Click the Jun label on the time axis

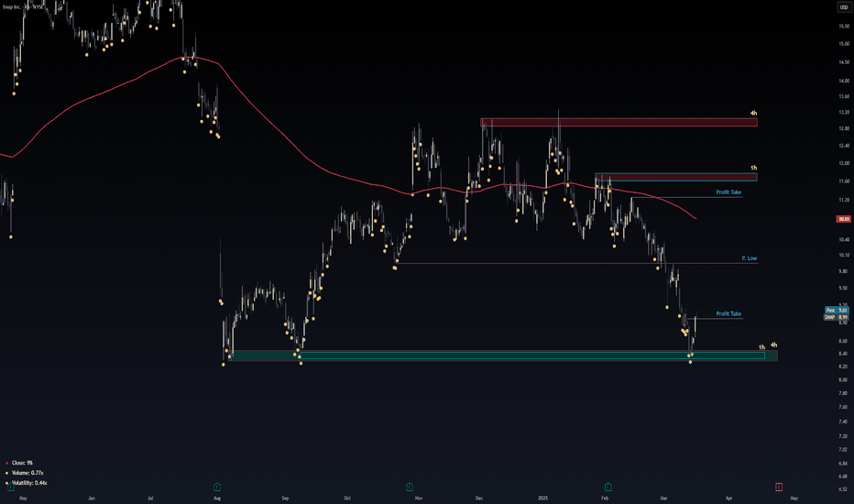(x=92, y=498)
